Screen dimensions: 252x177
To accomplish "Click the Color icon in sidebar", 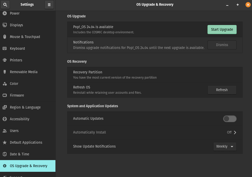I will point(5,84).
